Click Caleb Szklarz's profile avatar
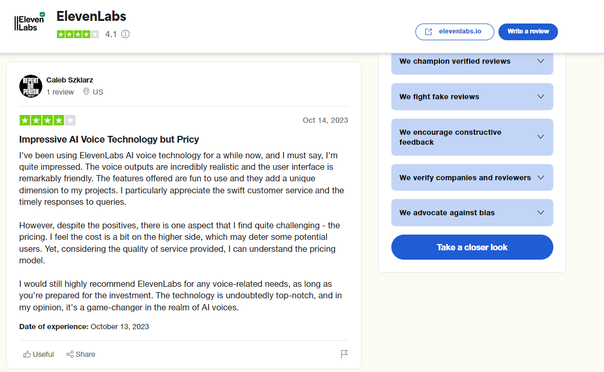604x372 pixels. [x=31, y=86]
